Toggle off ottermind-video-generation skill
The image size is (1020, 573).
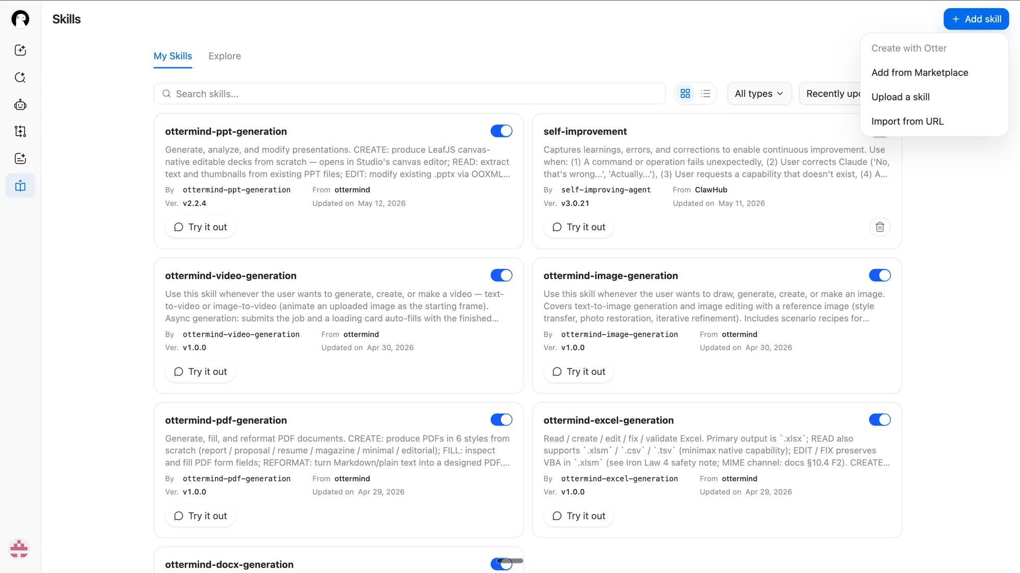pos(501,276)
